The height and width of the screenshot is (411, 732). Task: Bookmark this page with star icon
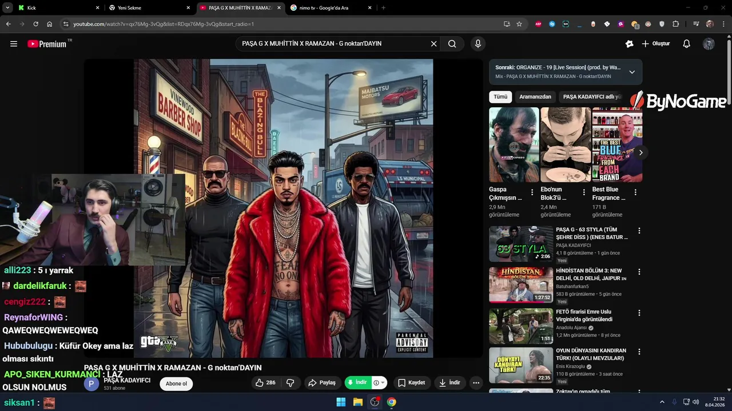click(519, 24)
